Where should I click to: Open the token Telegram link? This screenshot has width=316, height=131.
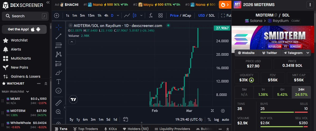[293, 53]
